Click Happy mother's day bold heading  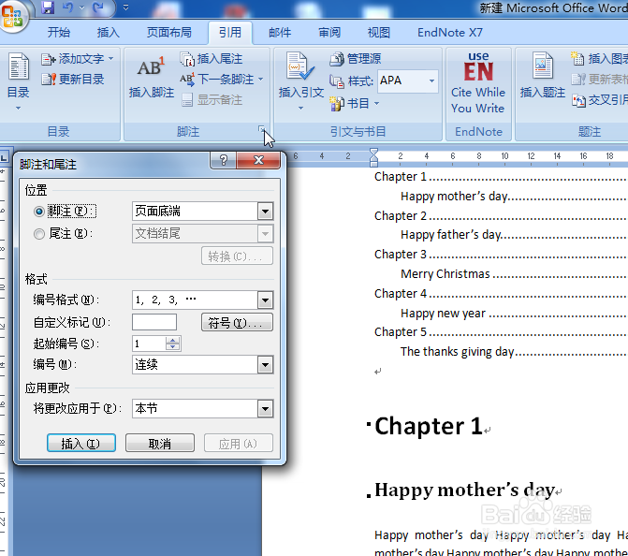464,490
